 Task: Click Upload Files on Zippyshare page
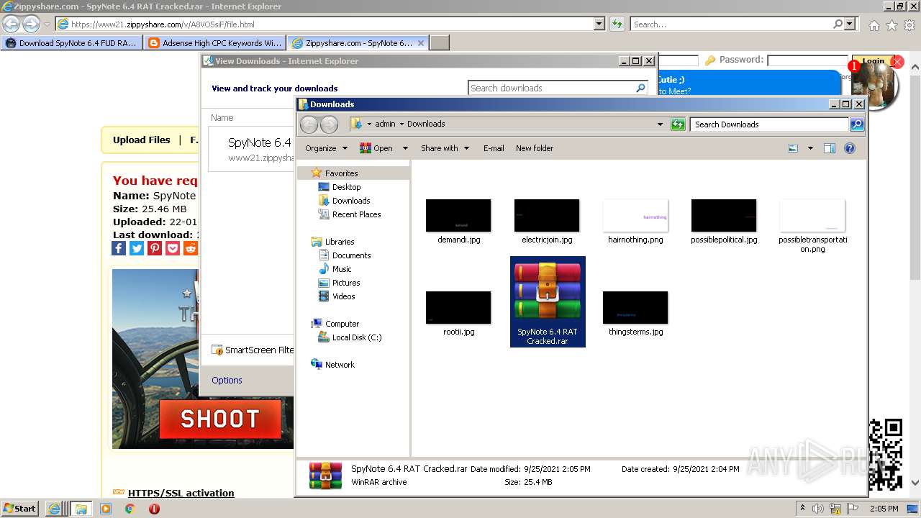coord(142,140)
